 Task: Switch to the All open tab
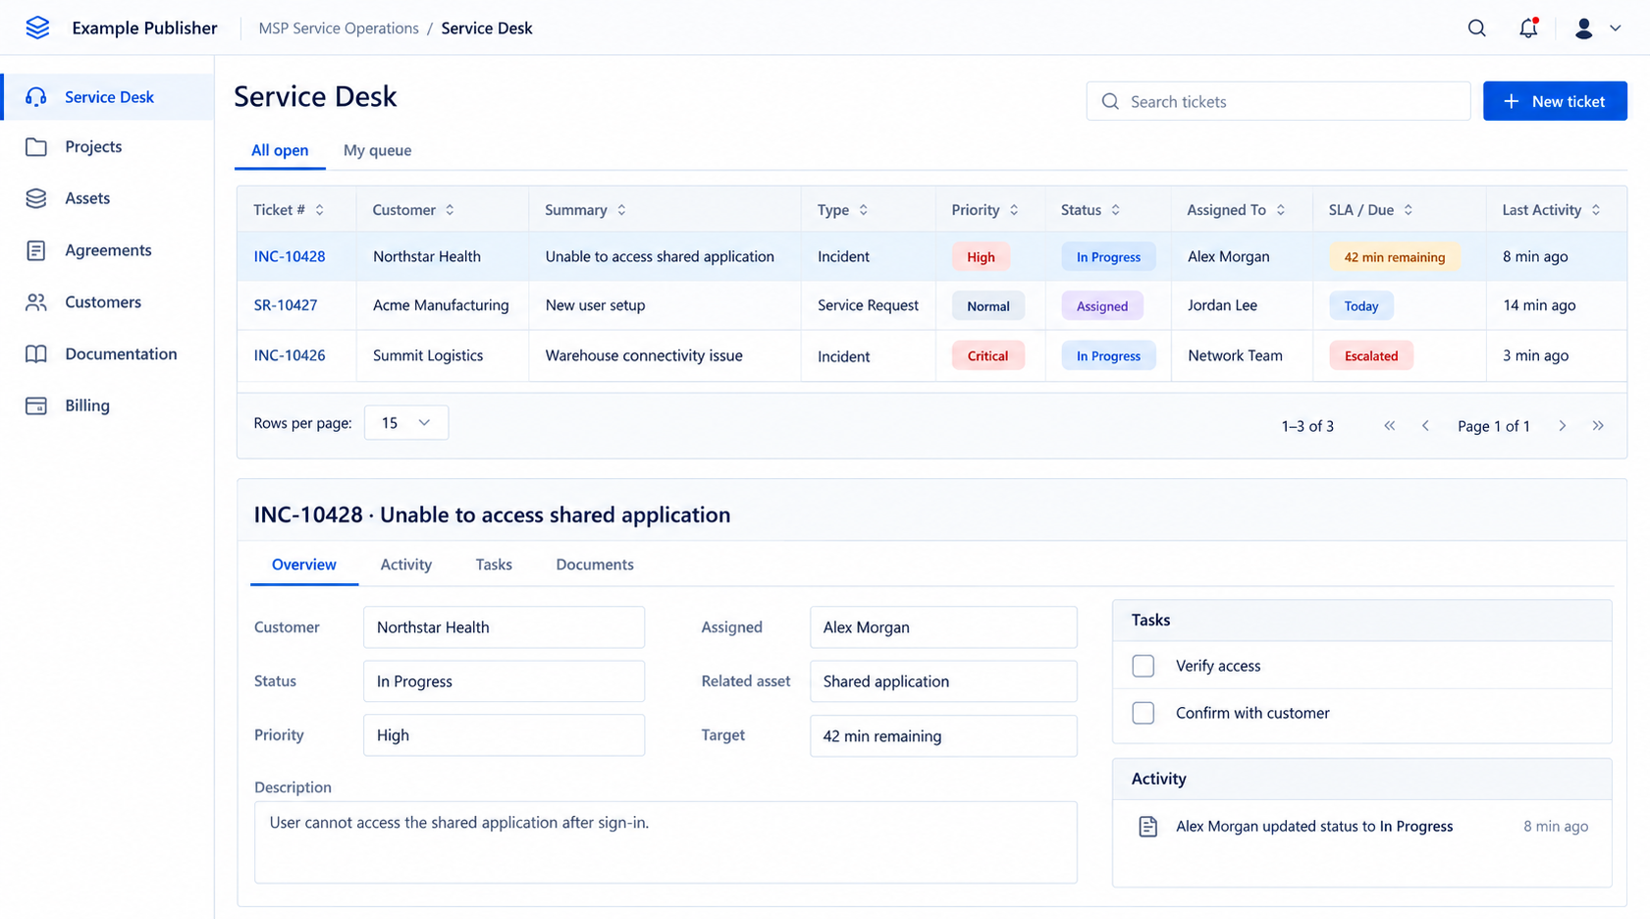pyautogui.click(x=280, y=150)
